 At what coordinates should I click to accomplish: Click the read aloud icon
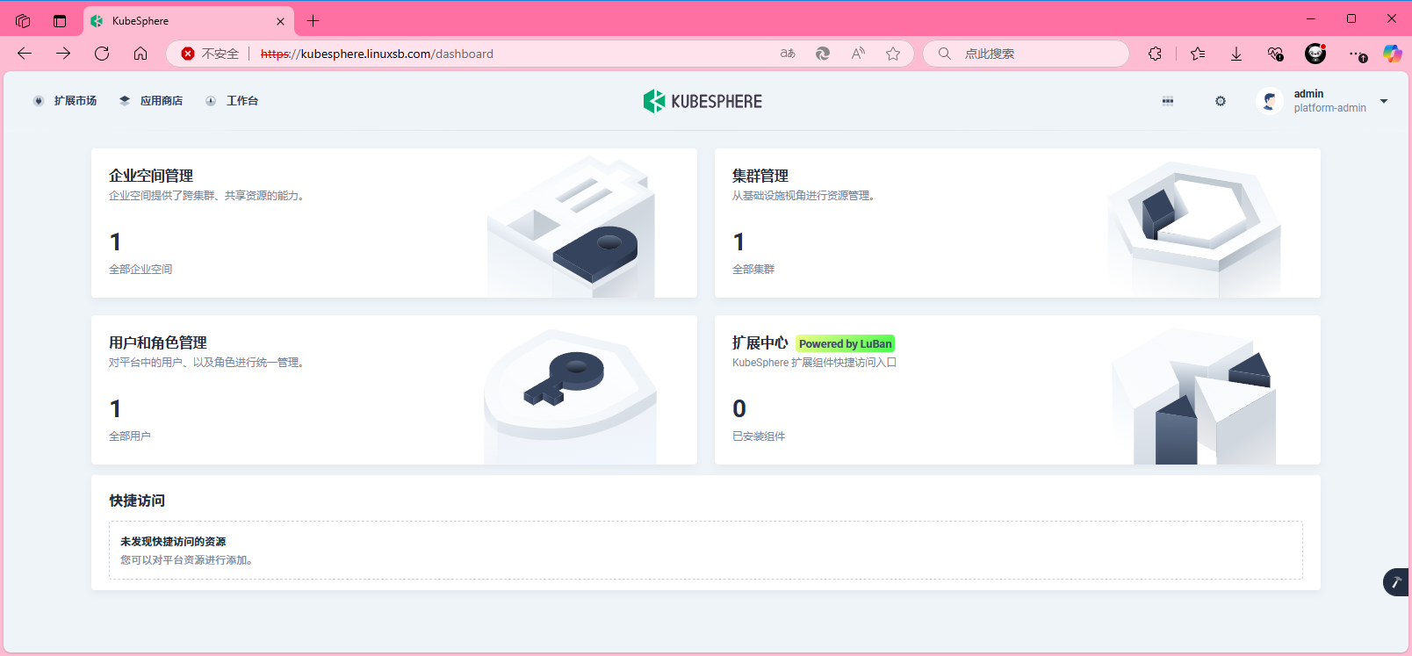(858, 54)
